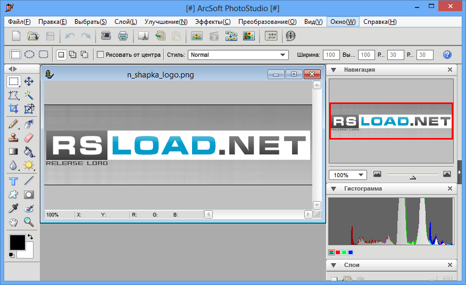Select the Blur droplet tool
Image resolution: width=466 pixels, height=285 pixels.
click(13, 166)
